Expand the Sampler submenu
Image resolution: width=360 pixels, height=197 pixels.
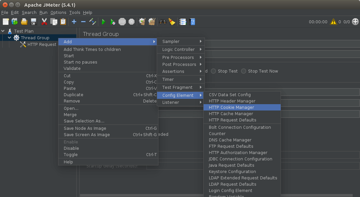click(181, 42)
